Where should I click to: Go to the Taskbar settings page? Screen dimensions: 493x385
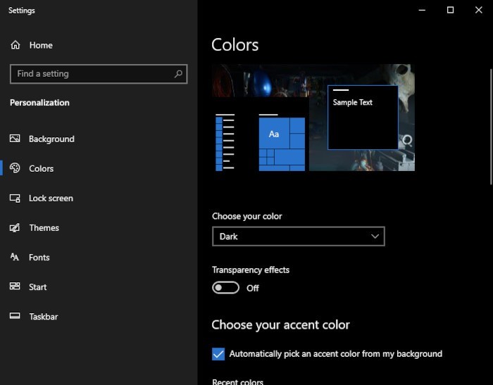(43, 317)
